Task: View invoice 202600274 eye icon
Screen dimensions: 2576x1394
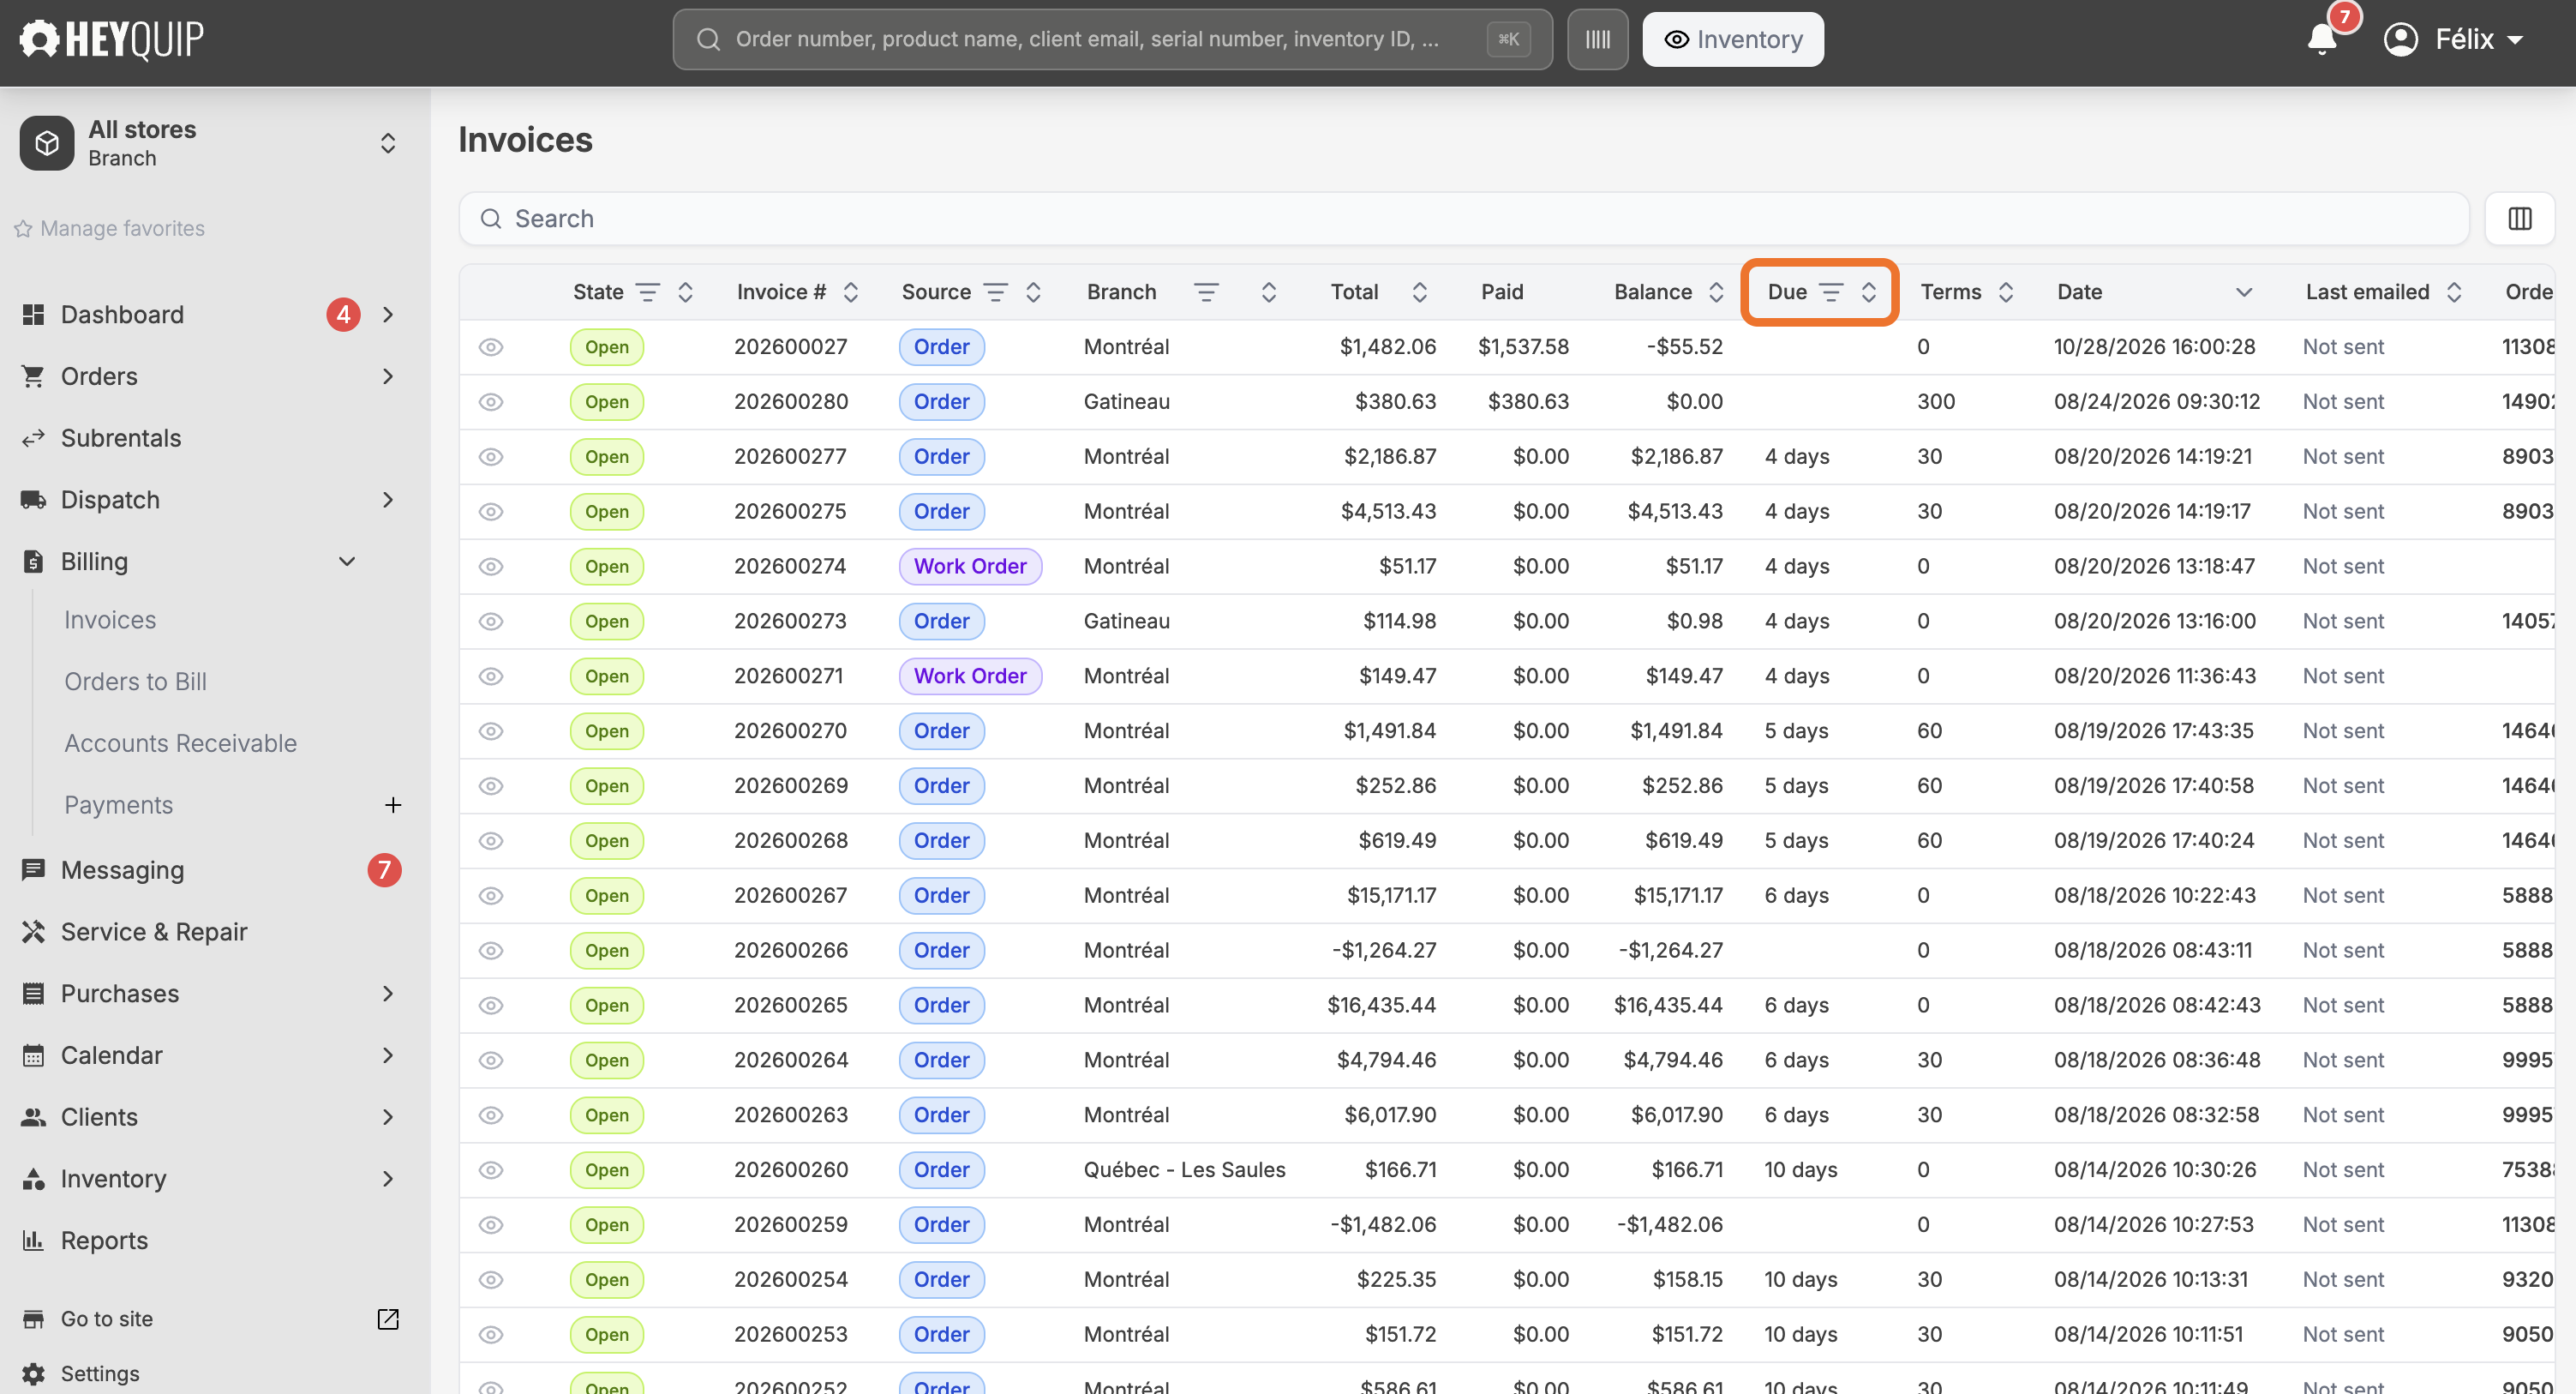Action: [490, 567]
